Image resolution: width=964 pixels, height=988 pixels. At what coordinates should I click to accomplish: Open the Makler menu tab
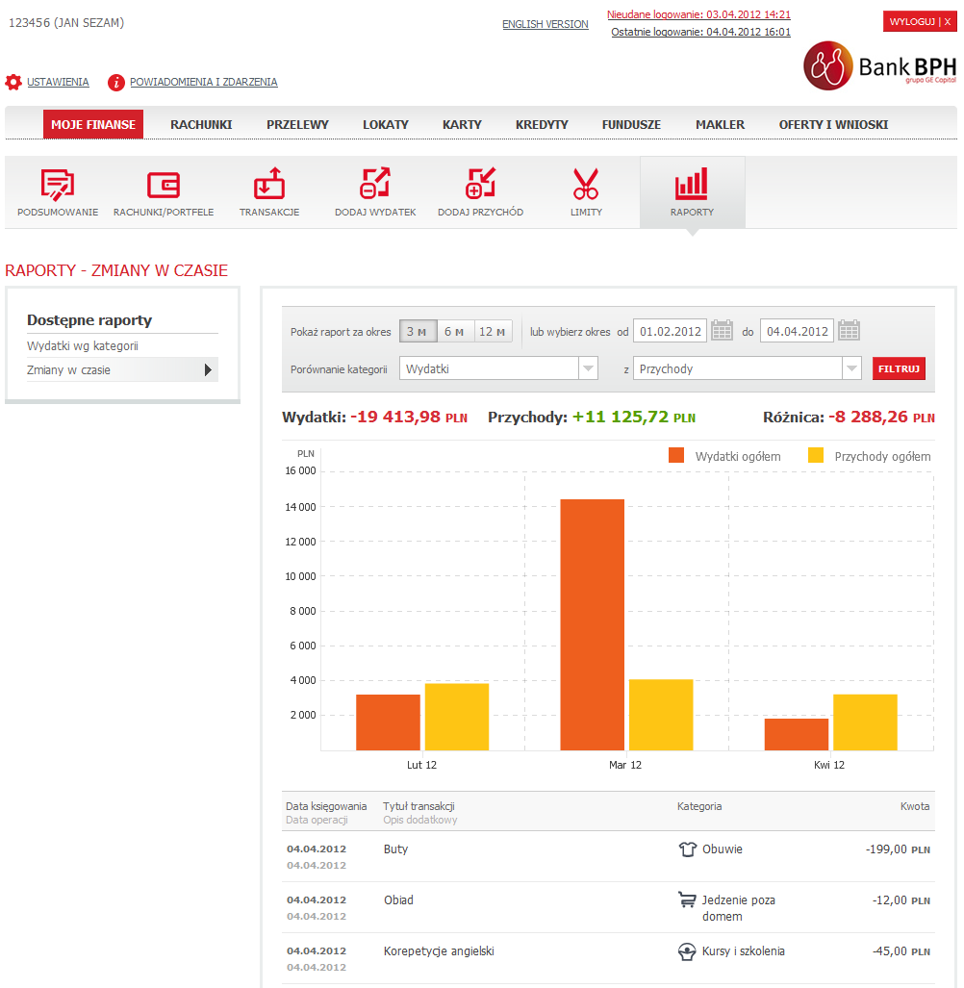(721, 125)
